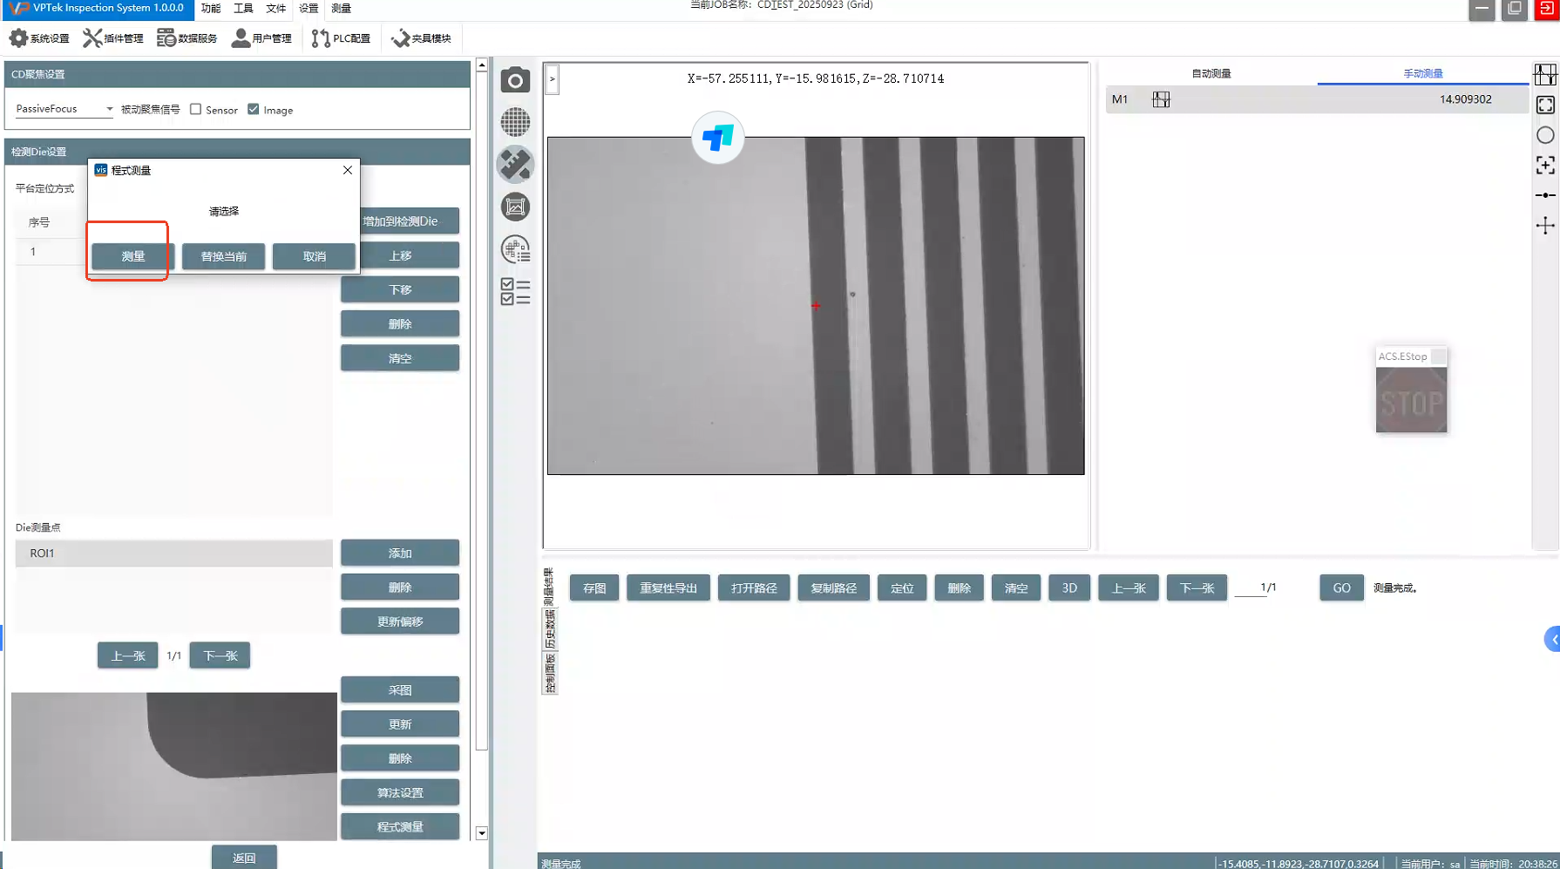The image size is (1560, 869).
Task: Click the camera capture icon
Action: click(515, 80)
